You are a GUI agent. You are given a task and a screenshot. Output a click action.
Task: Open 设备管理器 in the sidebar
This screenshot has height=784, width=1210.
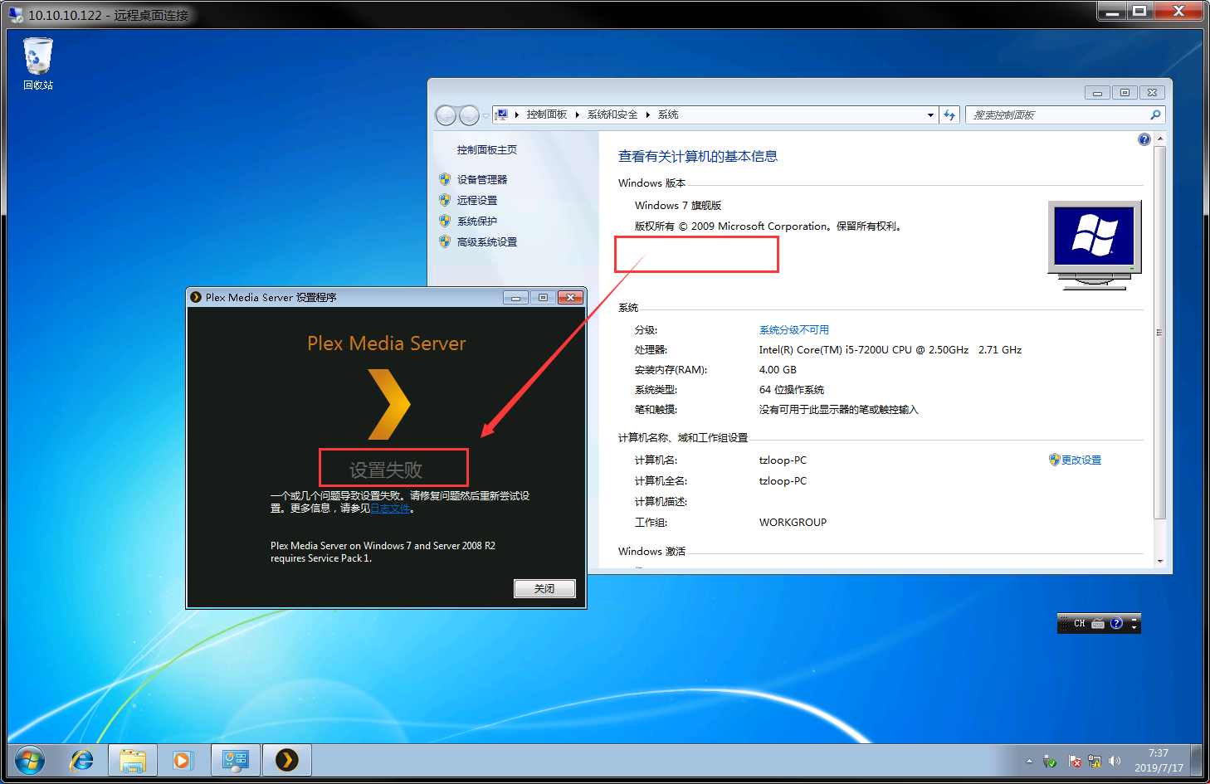pyautogui.click(x=482, y=179)
